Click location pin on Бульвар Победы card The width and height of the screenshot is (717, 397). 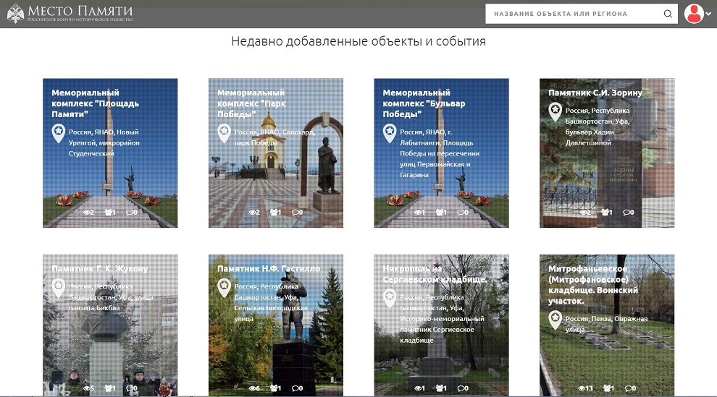tap(390, 133)
